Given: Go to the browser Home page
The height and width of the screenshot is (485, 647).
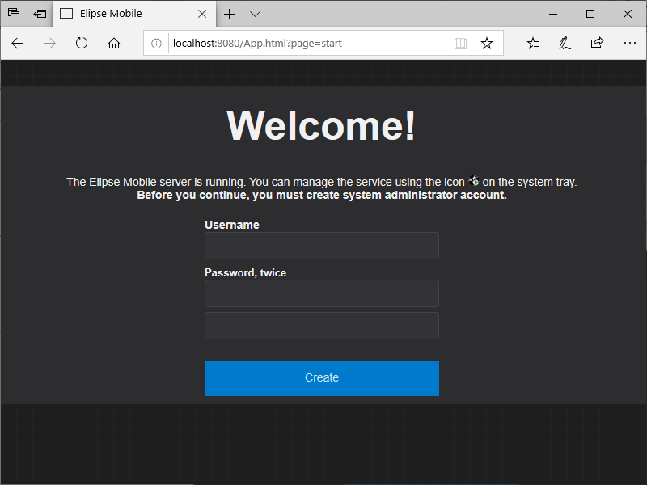Looking at the screenshot, I should (x=114, y=43).
